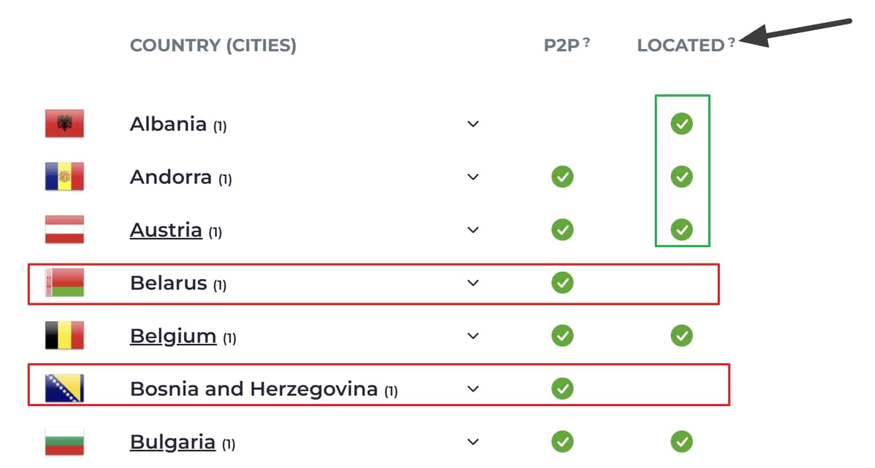Click Andorra's P2P green checkmark
The image size is (875, 468).
(x=563, y=177)
